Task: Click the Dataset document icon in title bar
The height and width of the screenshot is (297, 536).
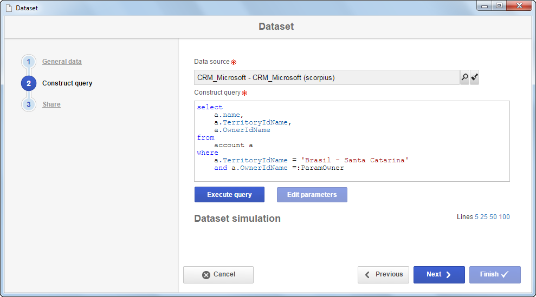Action: (9, 8)
